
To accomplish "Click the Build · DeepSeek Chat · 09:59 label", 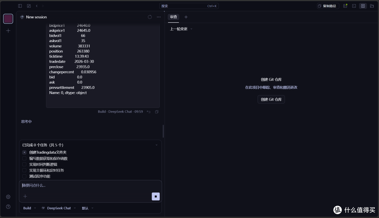I will tap(120, 112).
